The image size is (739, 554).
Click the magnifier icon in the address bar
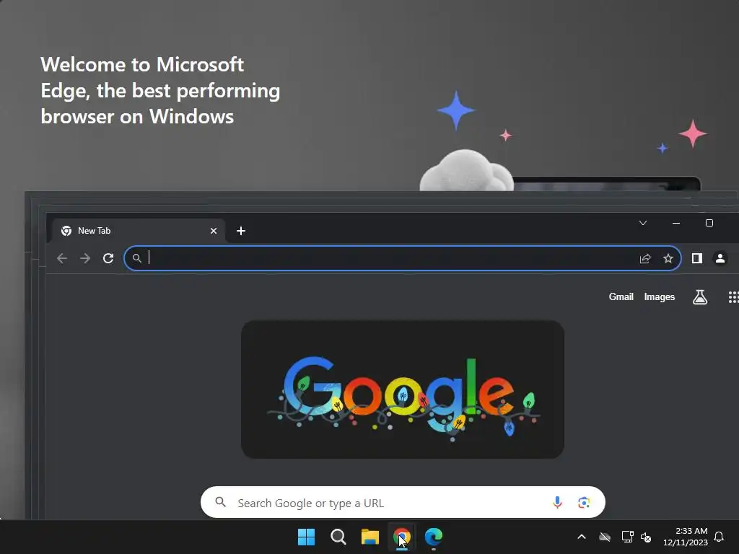tap(136, 258)
